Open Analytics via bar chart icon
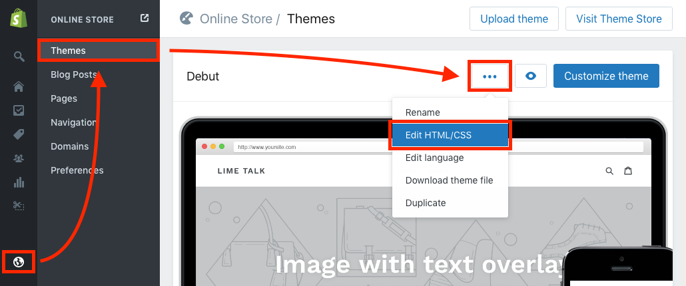 pos(19,182)
